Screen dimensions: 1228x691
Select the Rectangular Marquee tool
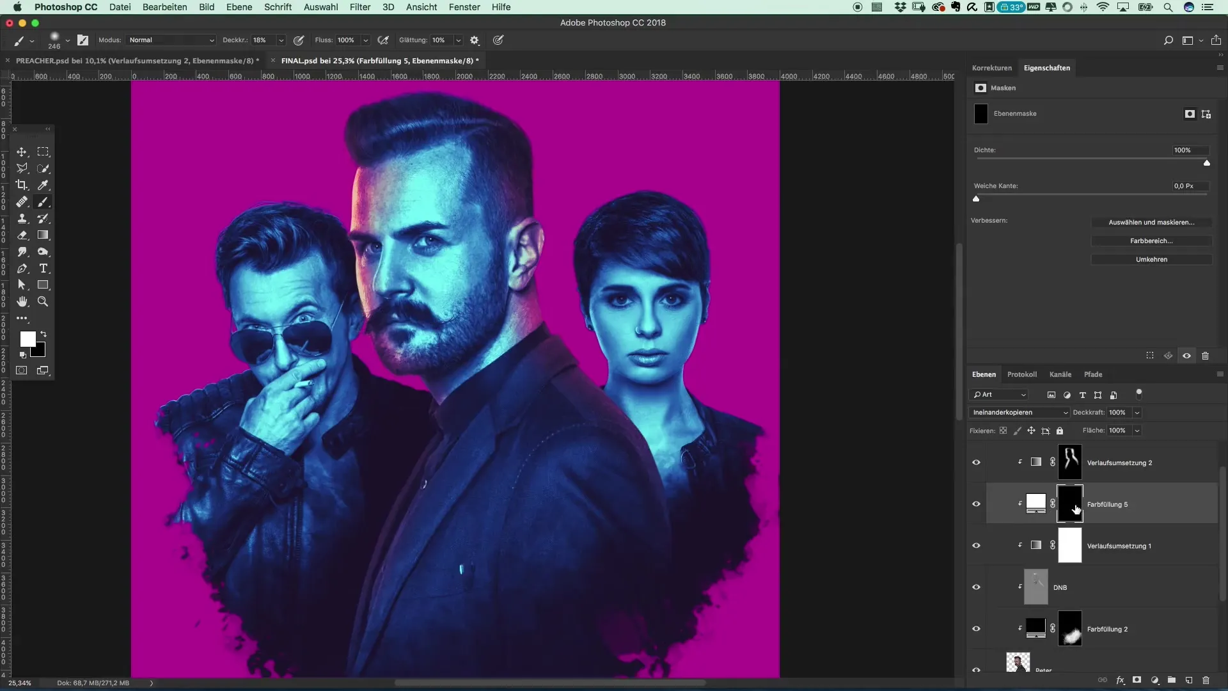pos(43,152)
